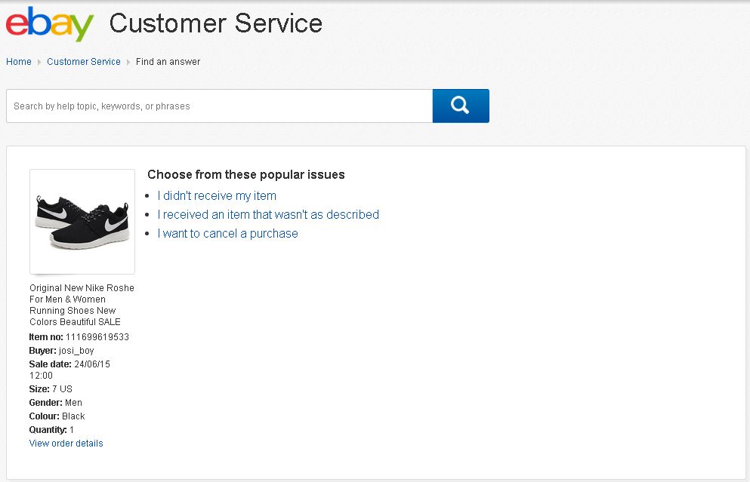Choose "I didn't receive my item"

pos(217,196)
